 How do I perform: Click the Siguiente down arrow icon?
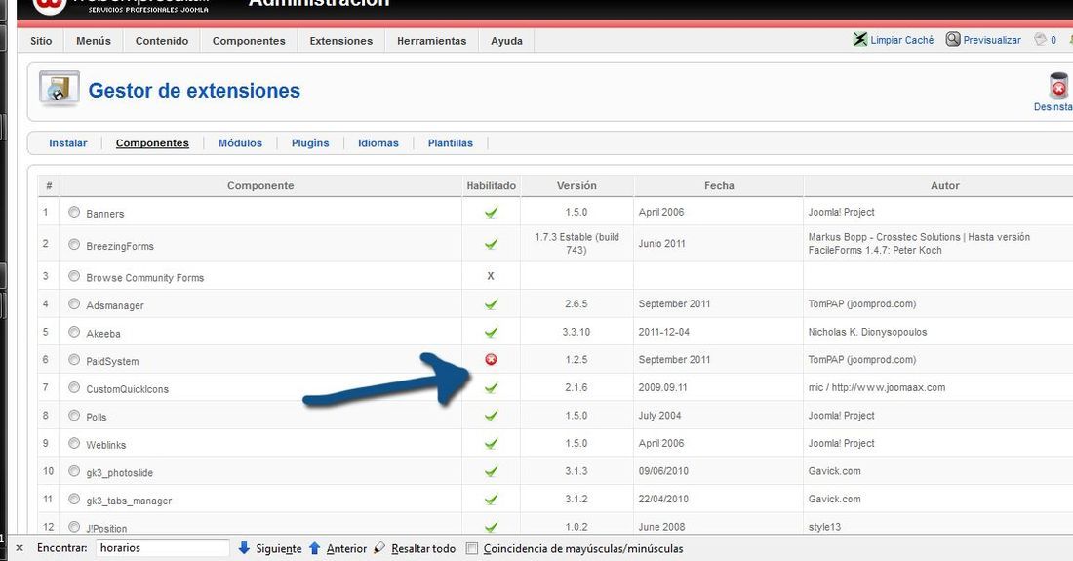coord(244,548)
